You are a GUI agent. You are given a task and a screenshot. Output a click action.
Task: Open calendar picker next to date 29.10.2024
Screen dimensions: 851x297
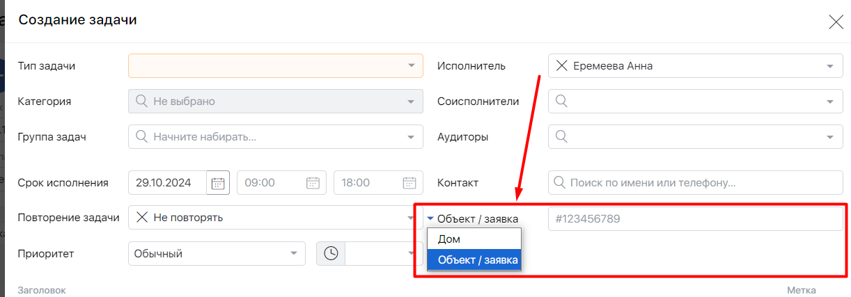point(218,183)
